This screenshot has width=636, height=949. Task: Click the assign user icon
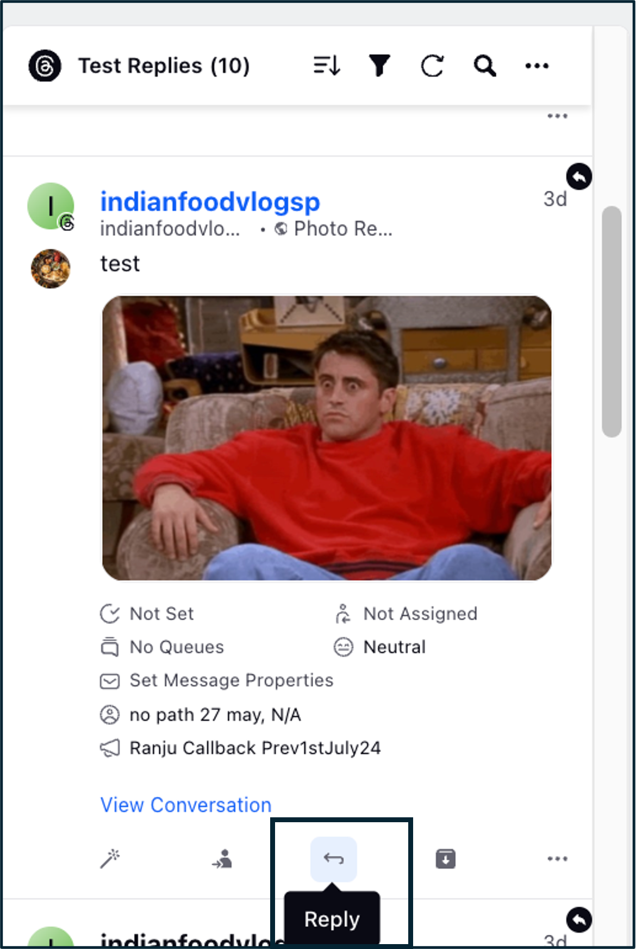222,859
